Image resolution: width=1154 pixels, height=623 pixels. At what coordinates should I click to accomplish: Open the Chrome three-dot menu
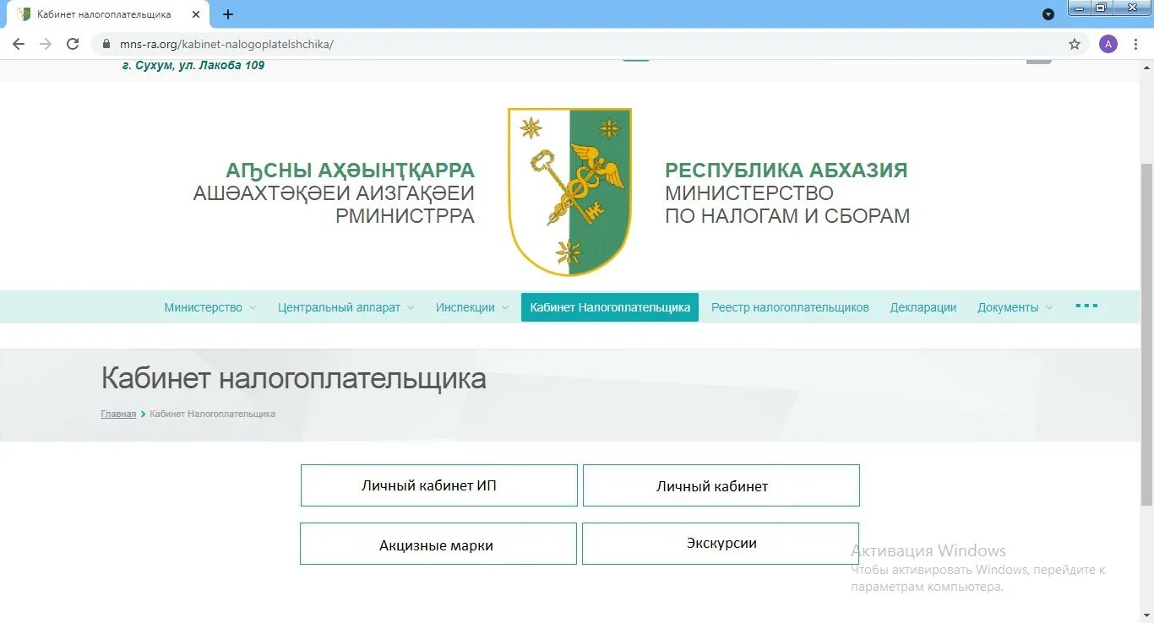tap(1135, 44)
